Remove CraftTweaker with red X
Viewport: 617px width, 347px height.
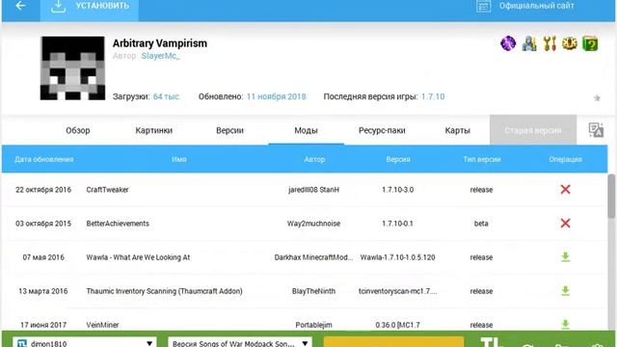point(566,189)
